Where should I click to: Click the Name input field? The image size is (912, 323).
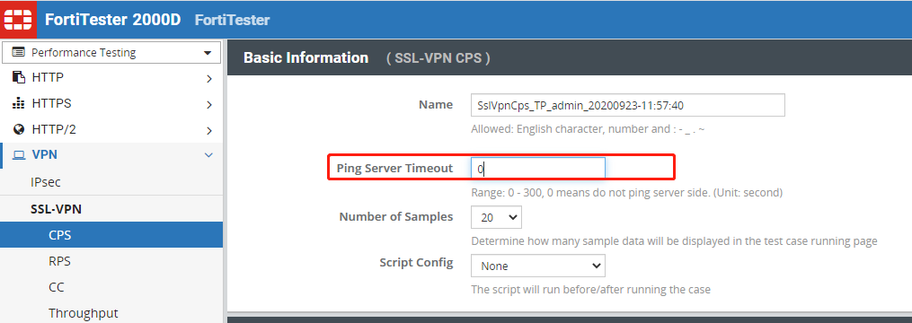click(627, 105)
